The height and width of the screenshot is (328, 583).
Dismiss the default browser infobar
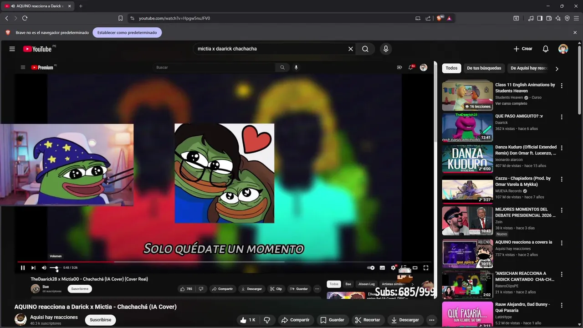click(575, 33)
